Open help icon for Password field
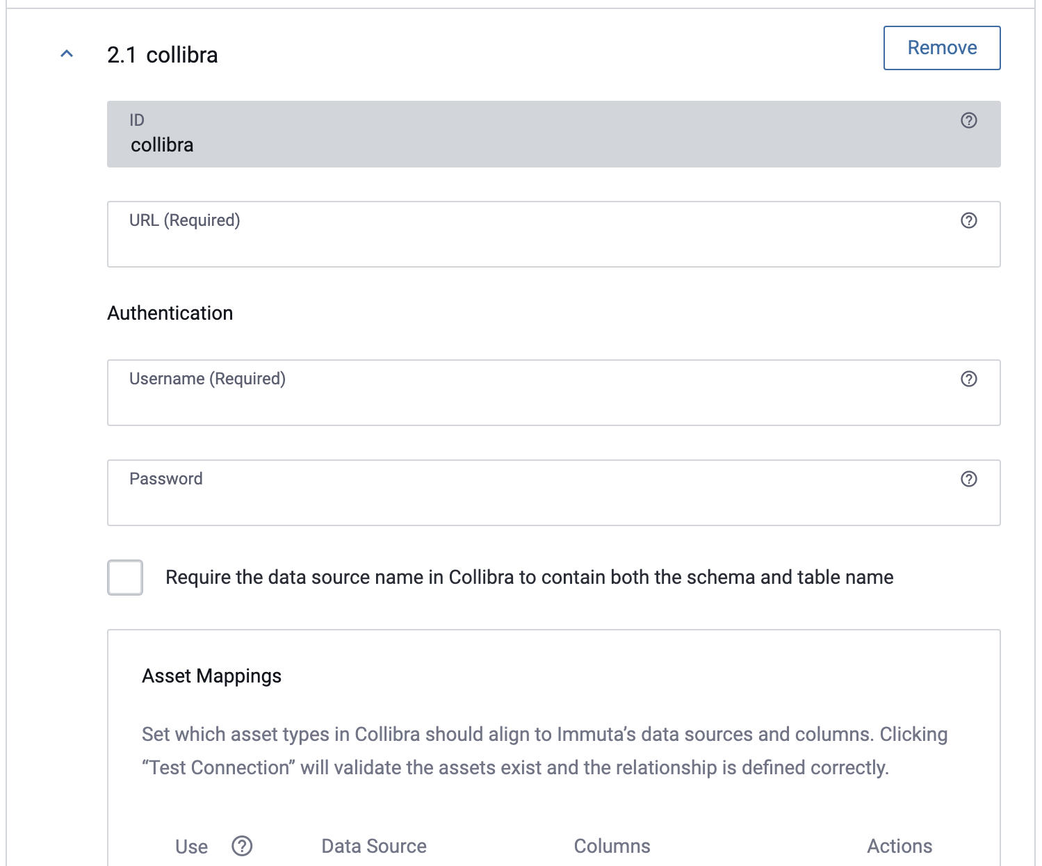Viewport: 1042px width, 866px height. pos(968,479)
